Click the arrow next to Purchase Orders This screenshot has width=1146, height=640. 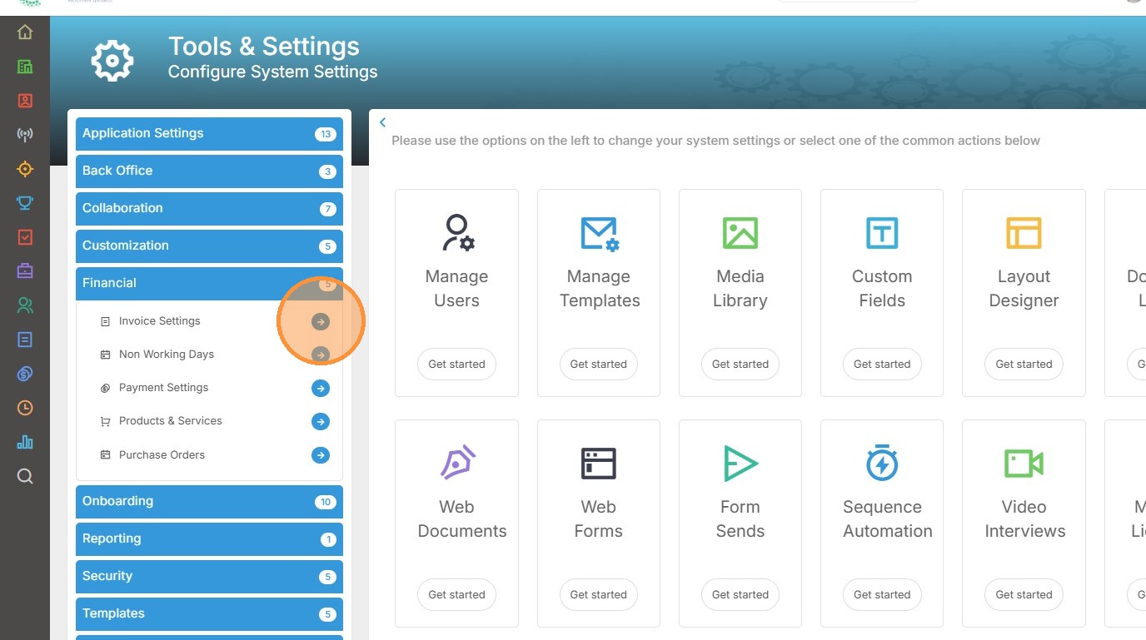coord(321,455)
